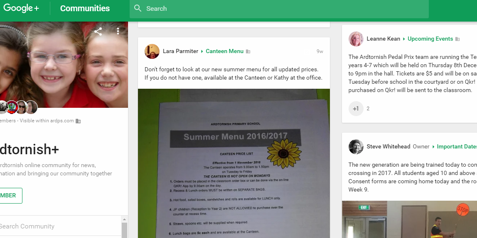Click the sidebar scrollbar up arrow

point(124,219)
